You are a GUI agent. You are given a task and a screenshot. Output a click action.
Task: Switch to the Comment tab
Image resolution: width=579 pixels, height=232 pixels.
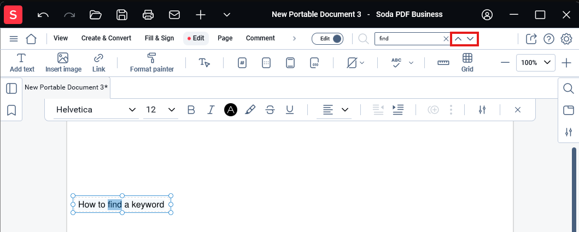click(x=260, y=38)
